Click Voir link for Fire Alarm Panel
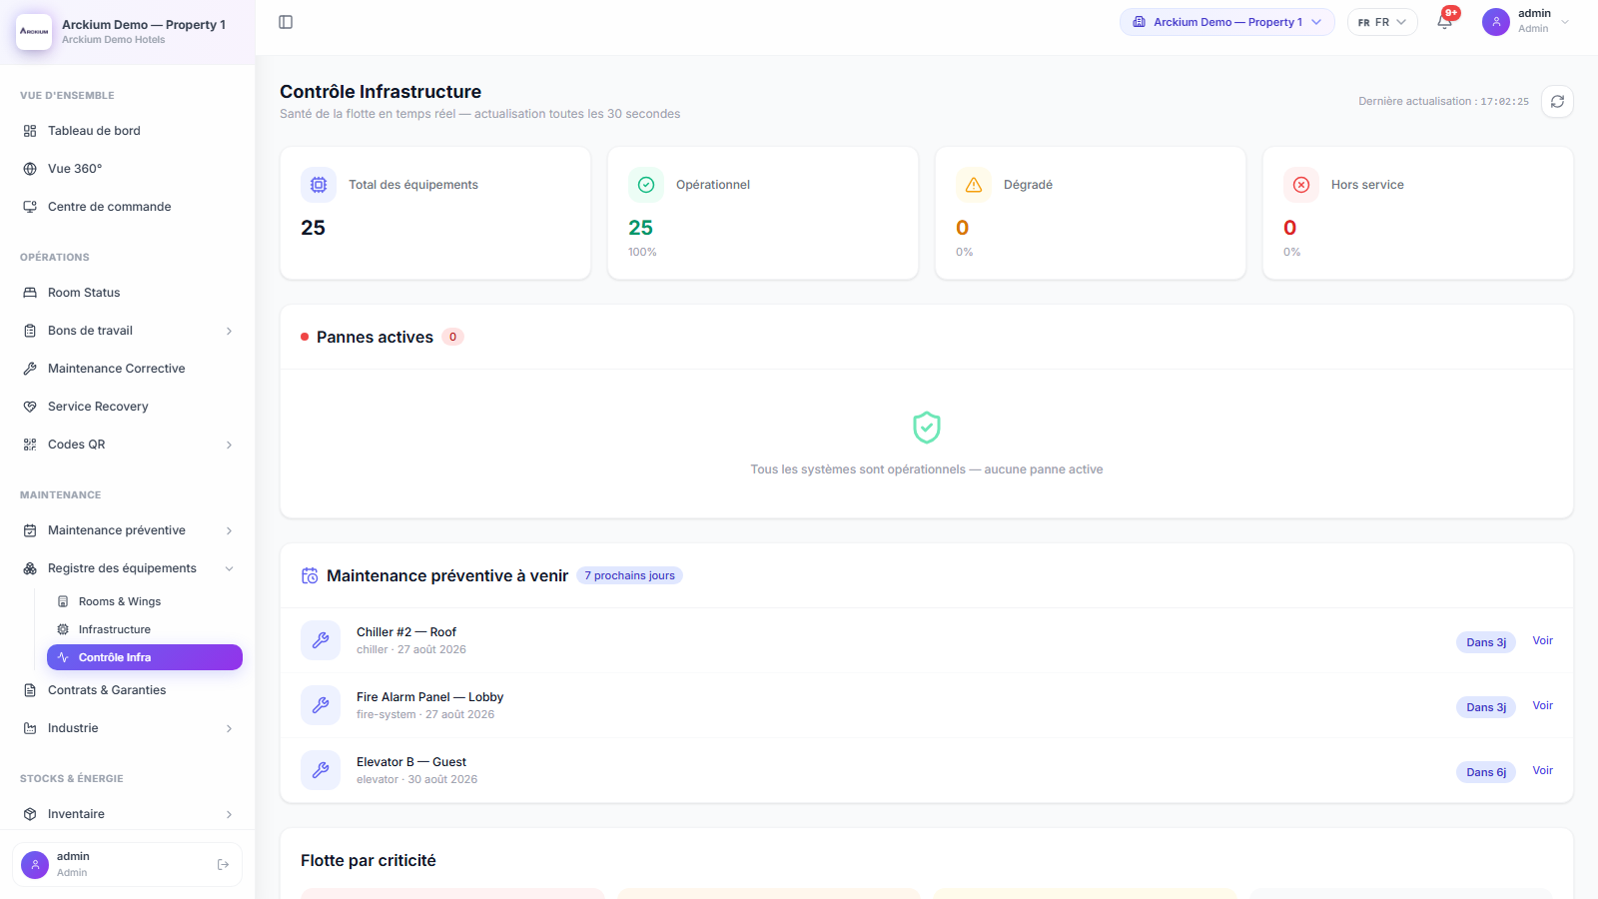Image resolution: width=1598 pixels, height=899 pixels. click(x=1542, y=705)
